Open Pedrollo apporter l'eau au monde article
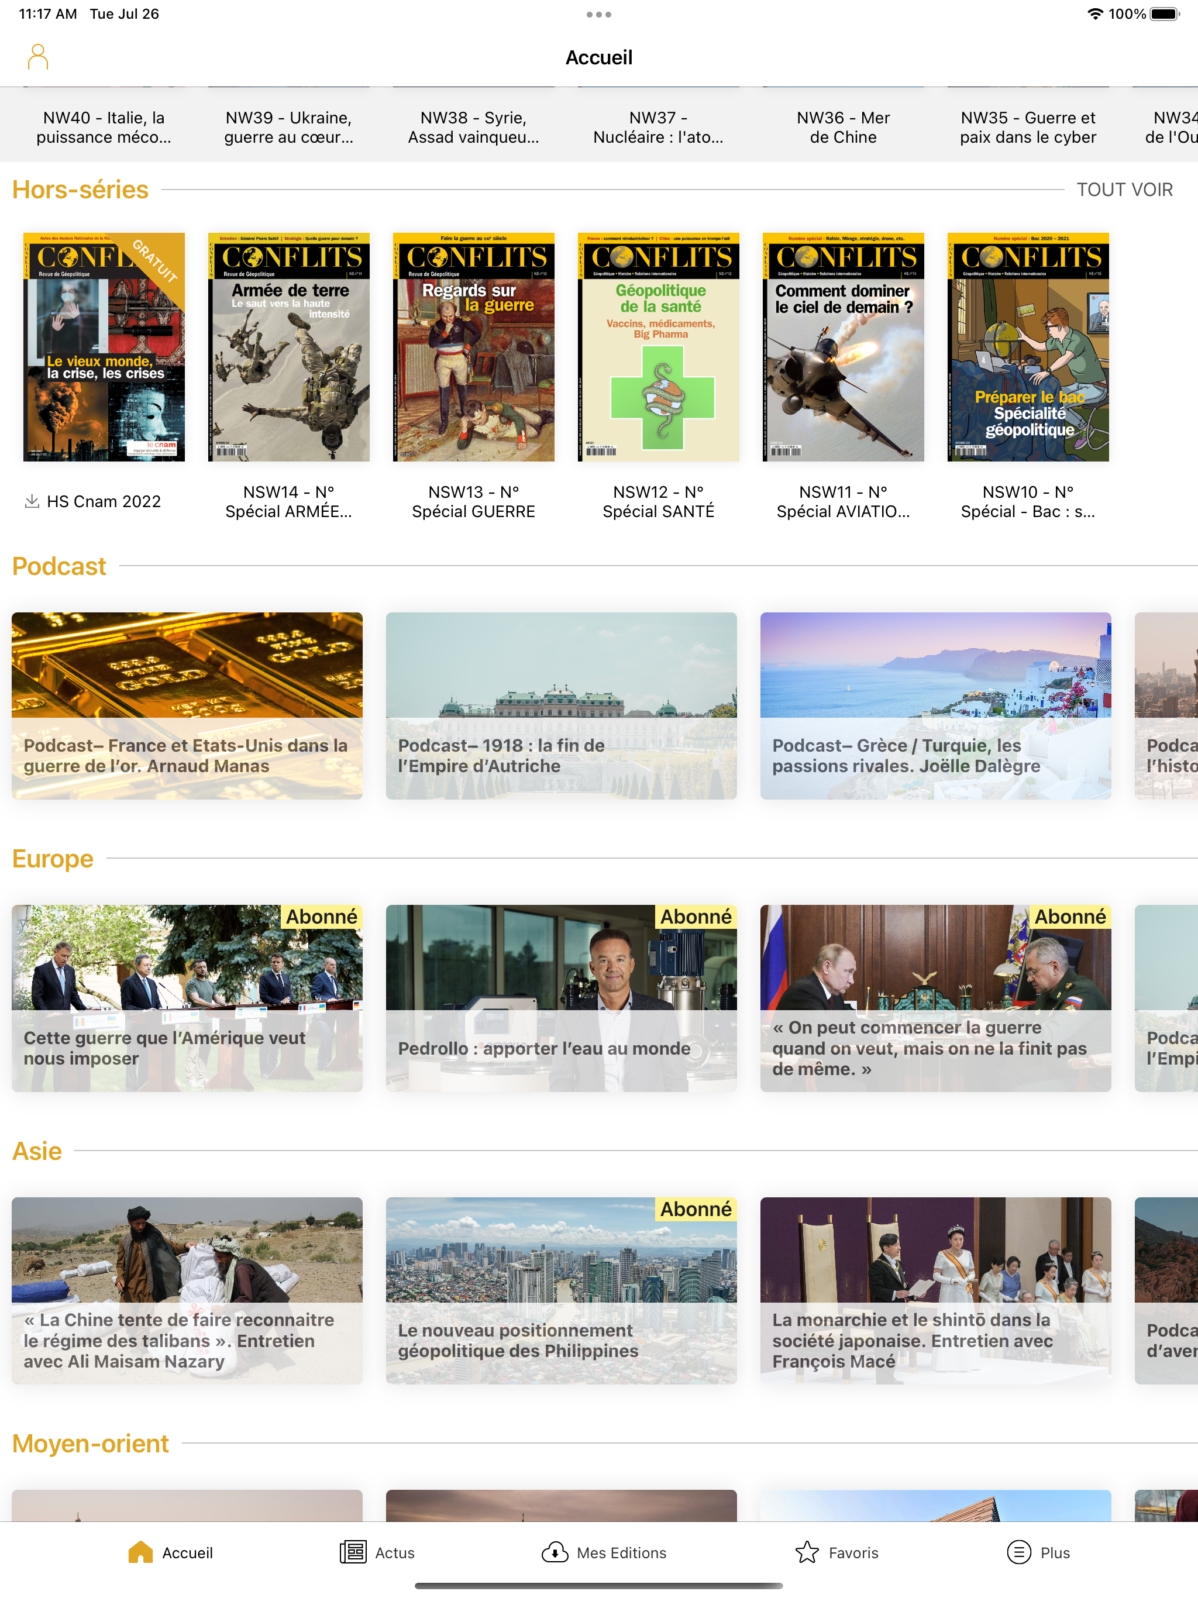The image size is (1198, 1598). click(561, 998)
